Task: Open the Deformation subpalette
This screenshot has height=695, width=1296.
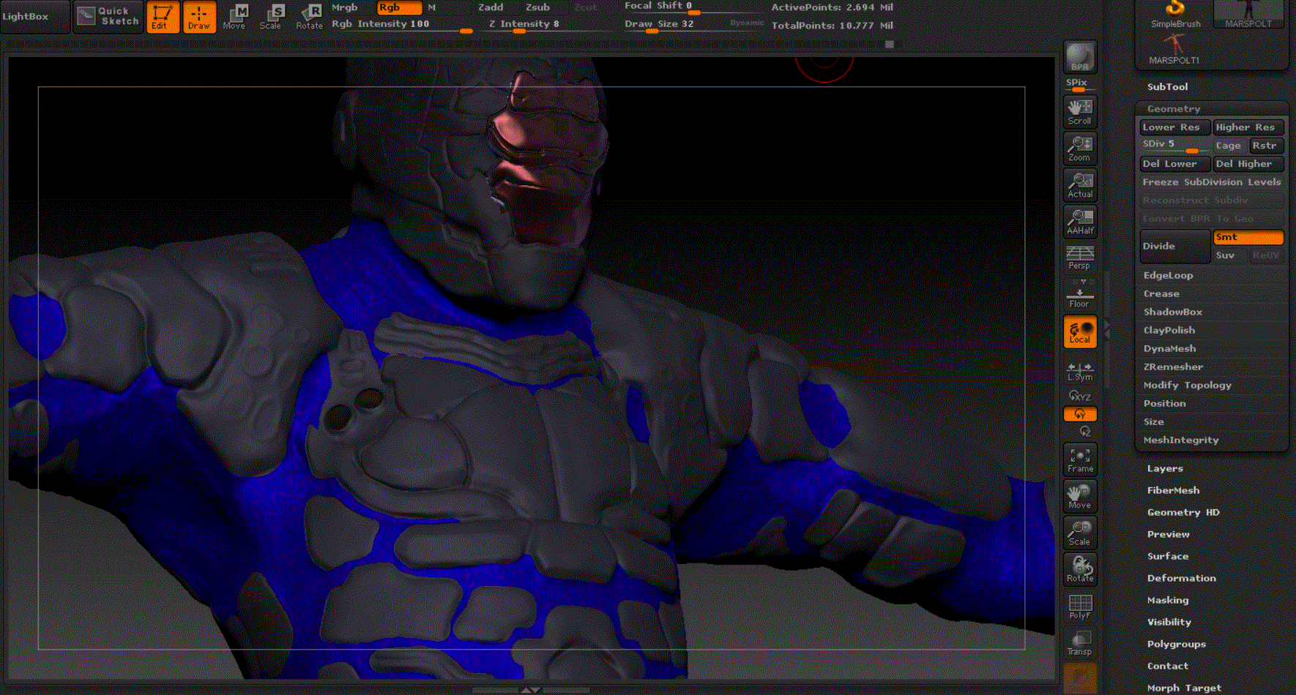Action: [1181, 579]
